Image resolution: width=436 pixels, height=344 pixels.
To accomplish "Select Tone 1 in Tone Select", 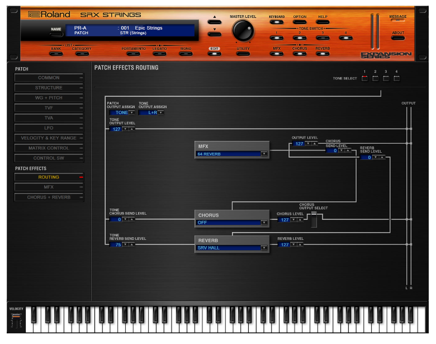I will 364,78.
